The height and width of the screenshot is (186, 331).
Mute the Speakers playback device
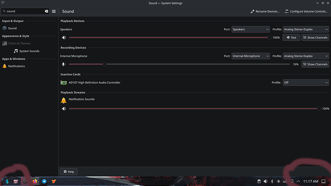point(64,37)
